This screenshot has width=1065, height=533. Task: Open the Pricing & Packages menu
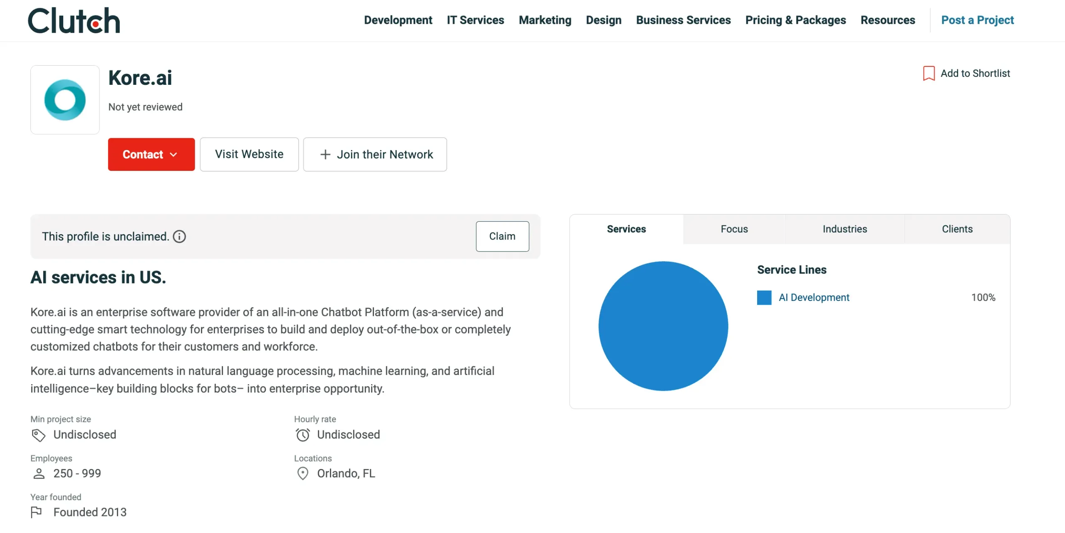(795, 20)
